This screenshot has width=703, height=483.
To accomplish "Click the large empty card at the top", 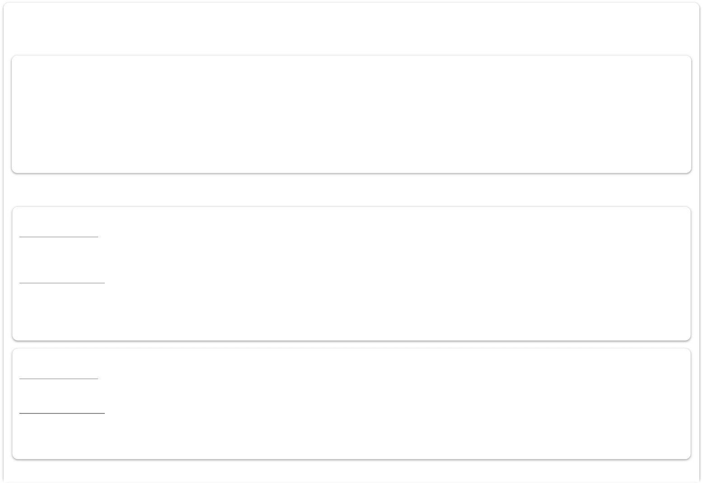I will tap(351, 114).
